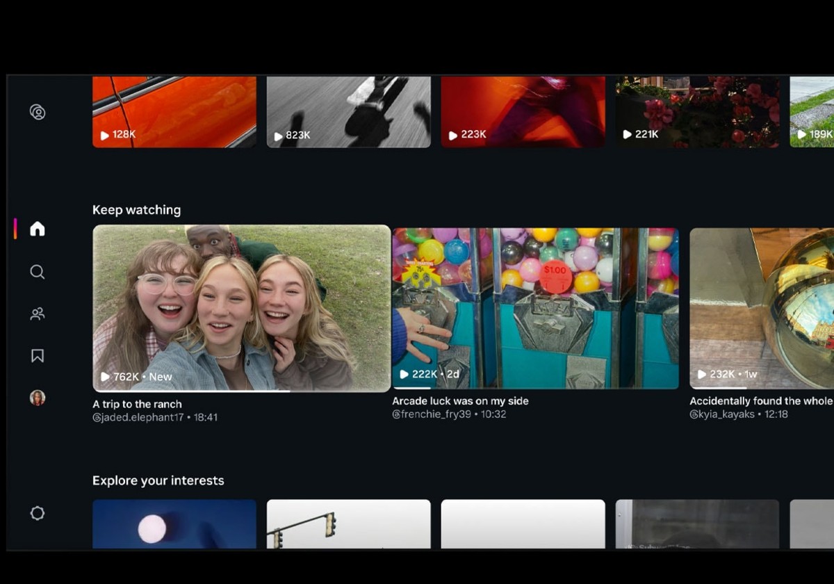
Task: Go to Home in the sidebar
Action: click(x=38, y=229)
